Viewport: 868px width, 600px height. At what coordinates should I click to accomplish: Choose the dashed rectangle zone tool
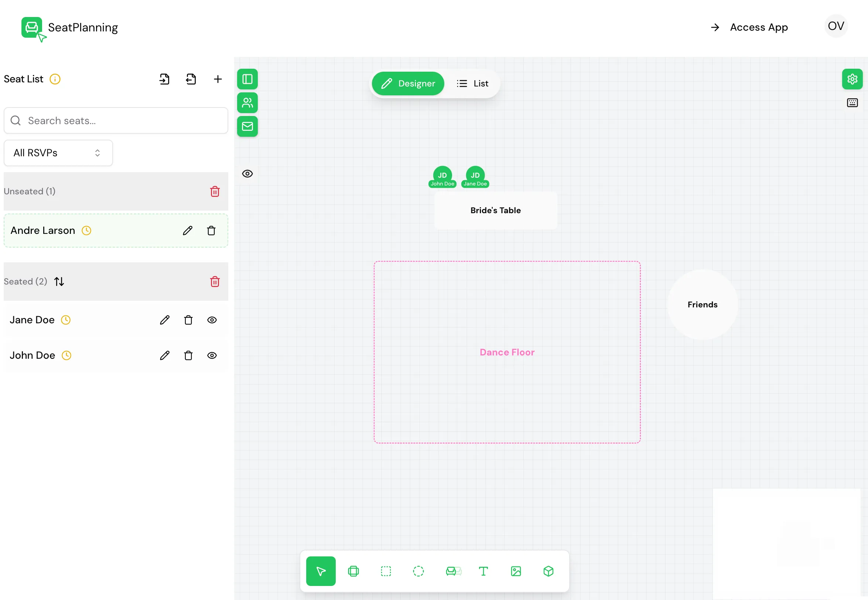386,571
